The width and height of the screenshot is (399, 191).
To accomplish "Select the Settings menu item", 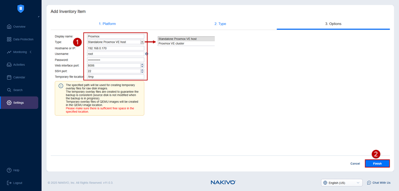I will [x=19, y=103].
